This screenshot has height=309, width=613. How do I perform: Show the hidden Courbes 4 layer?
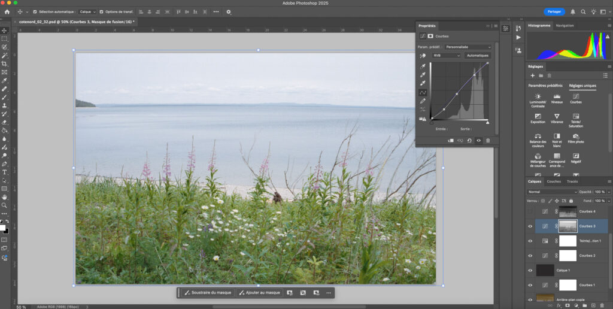(530, 211)
